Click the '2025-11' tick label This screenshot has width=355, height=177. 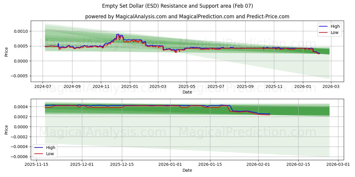pyautogui.click(x=274, y=87)
